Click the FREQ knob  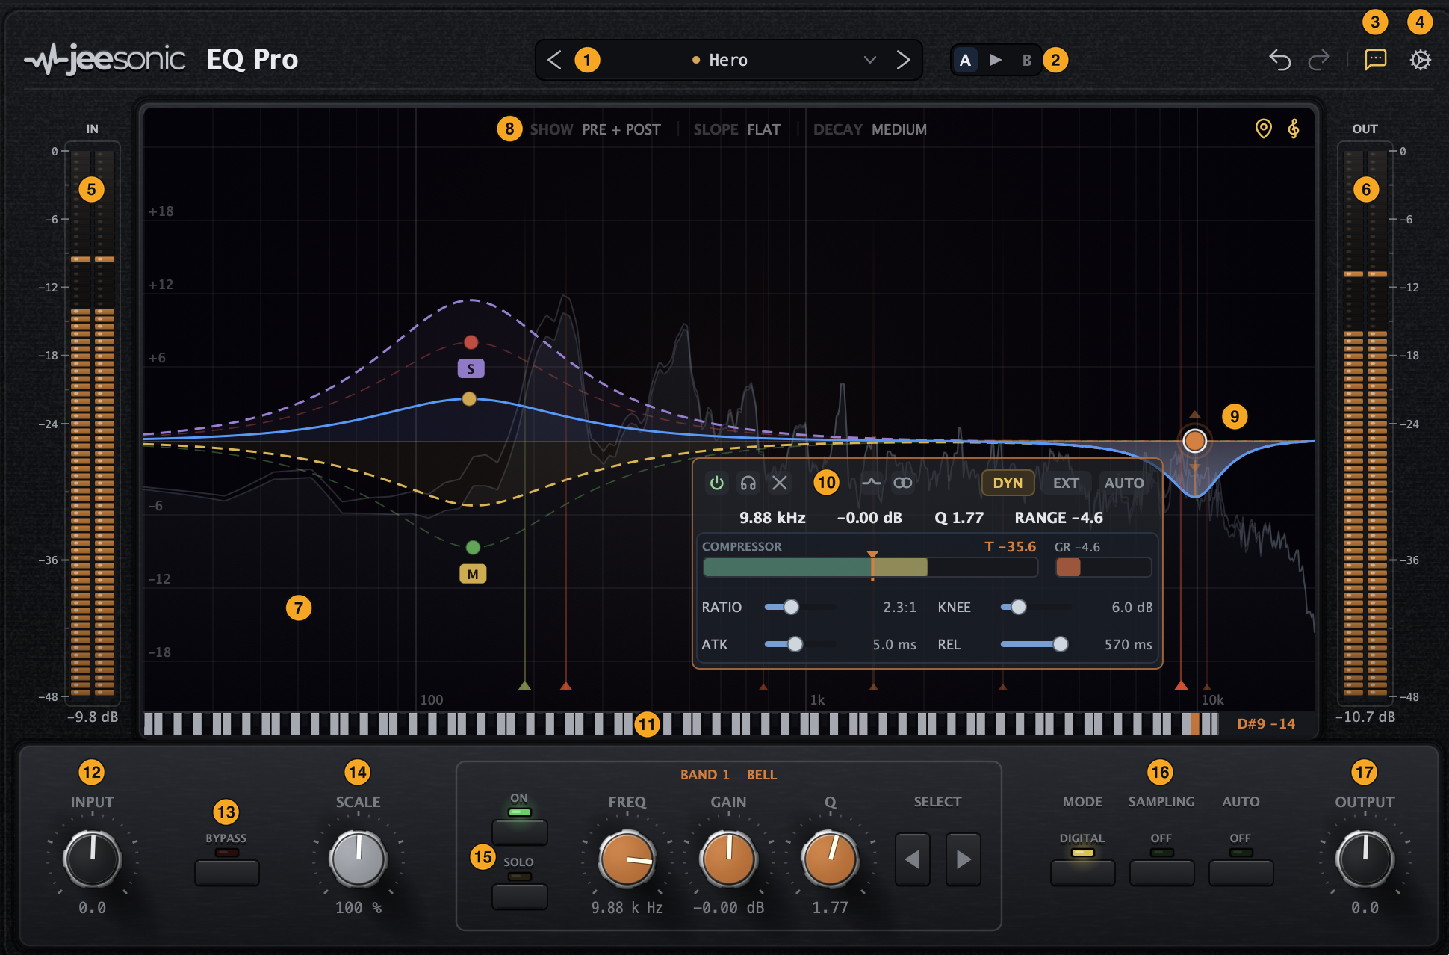click(x=627, y=859)
